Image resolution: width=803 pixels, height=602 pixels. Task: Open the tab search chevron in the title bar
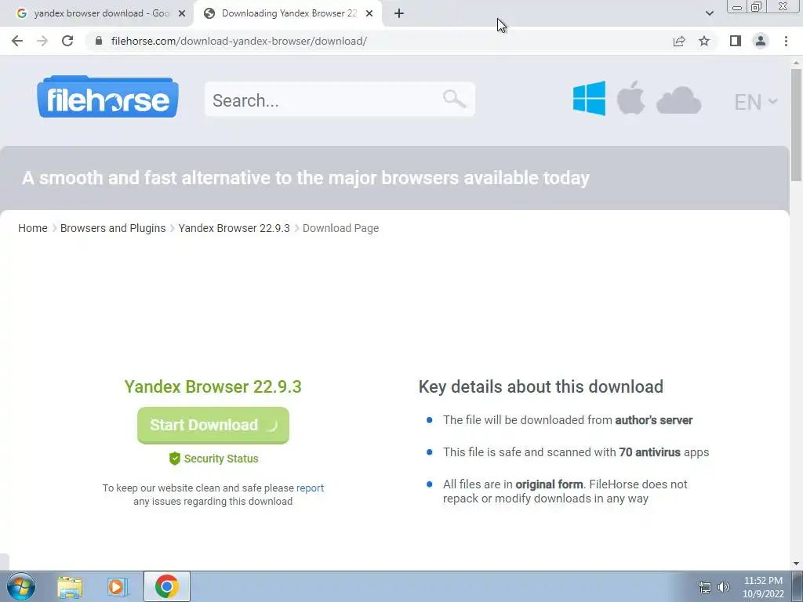tap(709, 13)
